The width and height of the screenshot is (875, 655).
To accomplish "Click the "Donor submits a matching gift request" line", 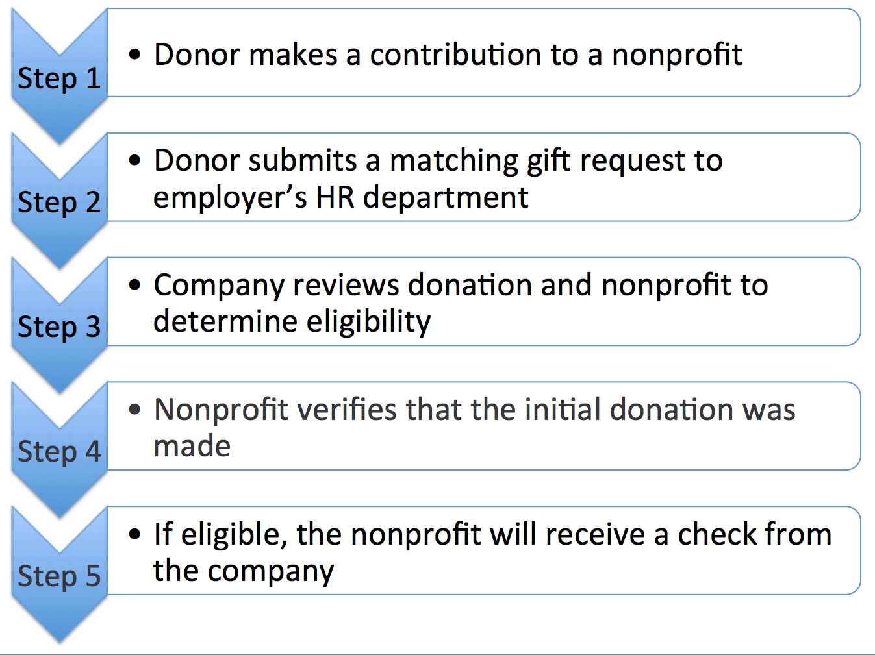I will 438,160.
